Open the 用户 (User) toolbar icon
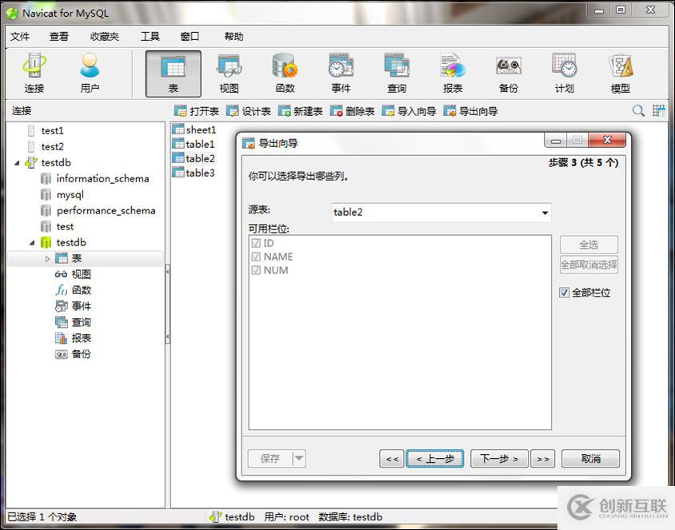This screenshot has height=530, width=675. point(90,73)
